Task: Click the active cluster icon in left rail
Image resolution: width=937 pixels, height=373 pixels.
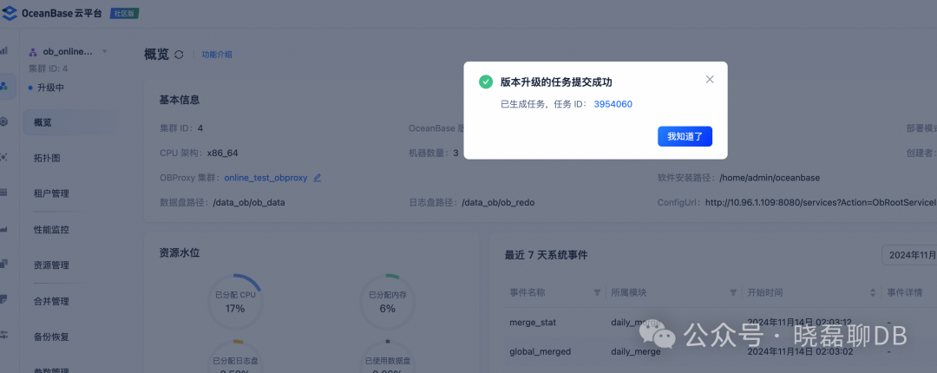Action: tap(5, 87)
